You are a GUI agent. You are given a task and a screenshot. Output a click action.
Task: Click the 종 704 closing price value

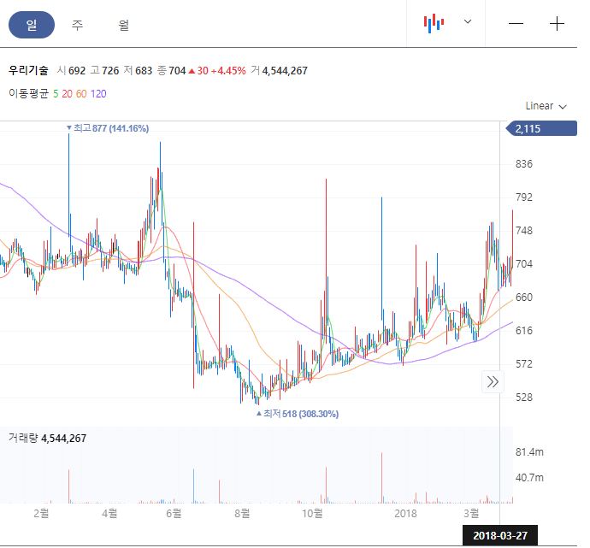172,70
